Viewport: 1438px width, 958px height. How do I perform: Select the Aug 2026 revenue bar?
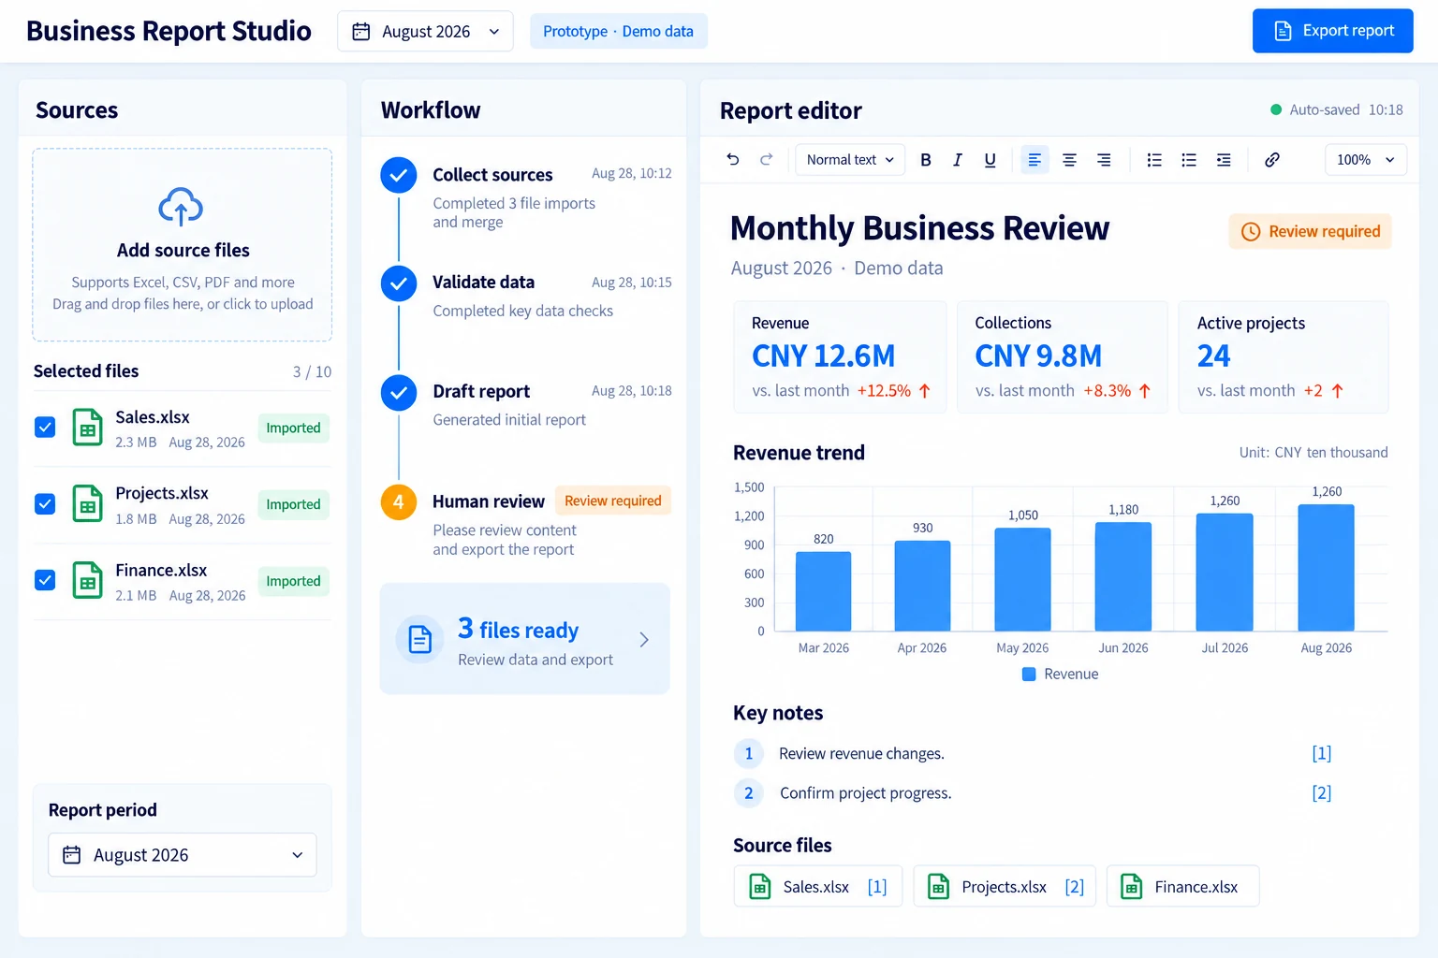(1327, 568)
